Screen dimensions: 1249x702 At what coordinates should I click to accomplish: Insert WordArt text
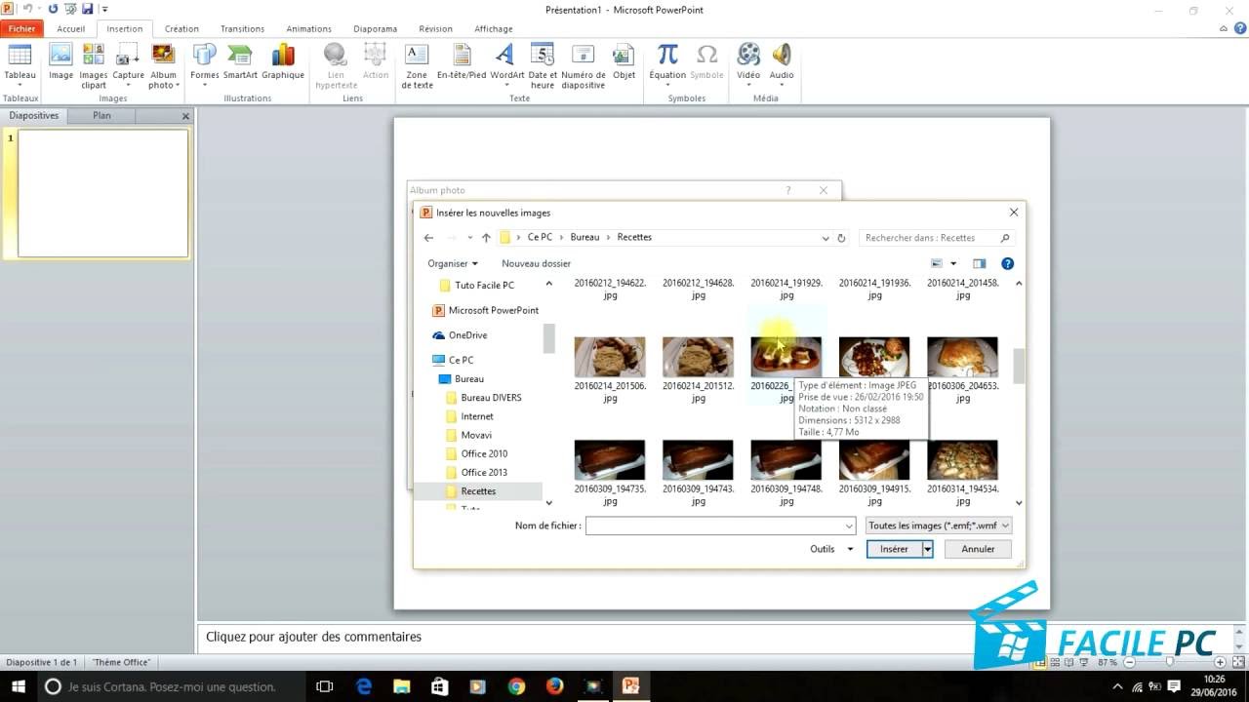click(x=507, y=65)
